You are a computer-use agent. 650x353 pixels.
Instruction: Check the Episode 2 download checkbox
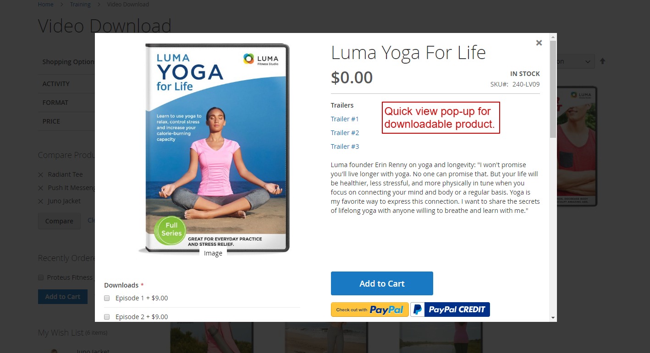107,317
